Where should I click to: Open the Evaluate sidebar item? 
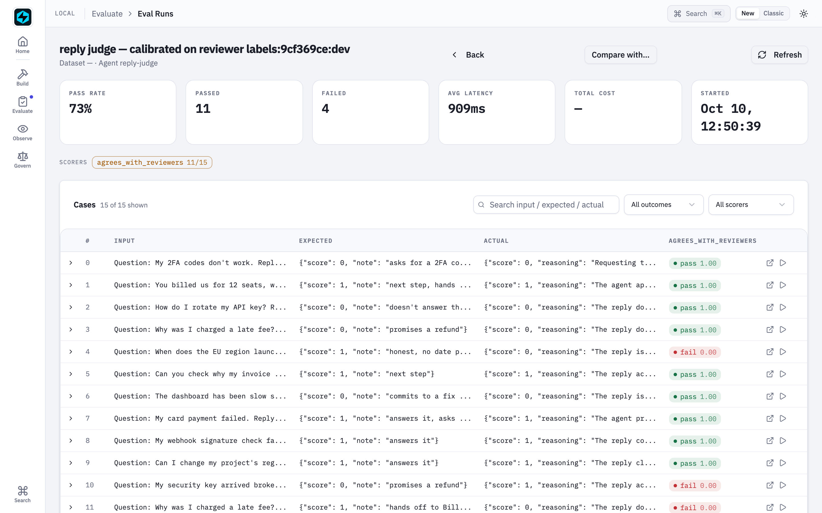coord(23,105)
